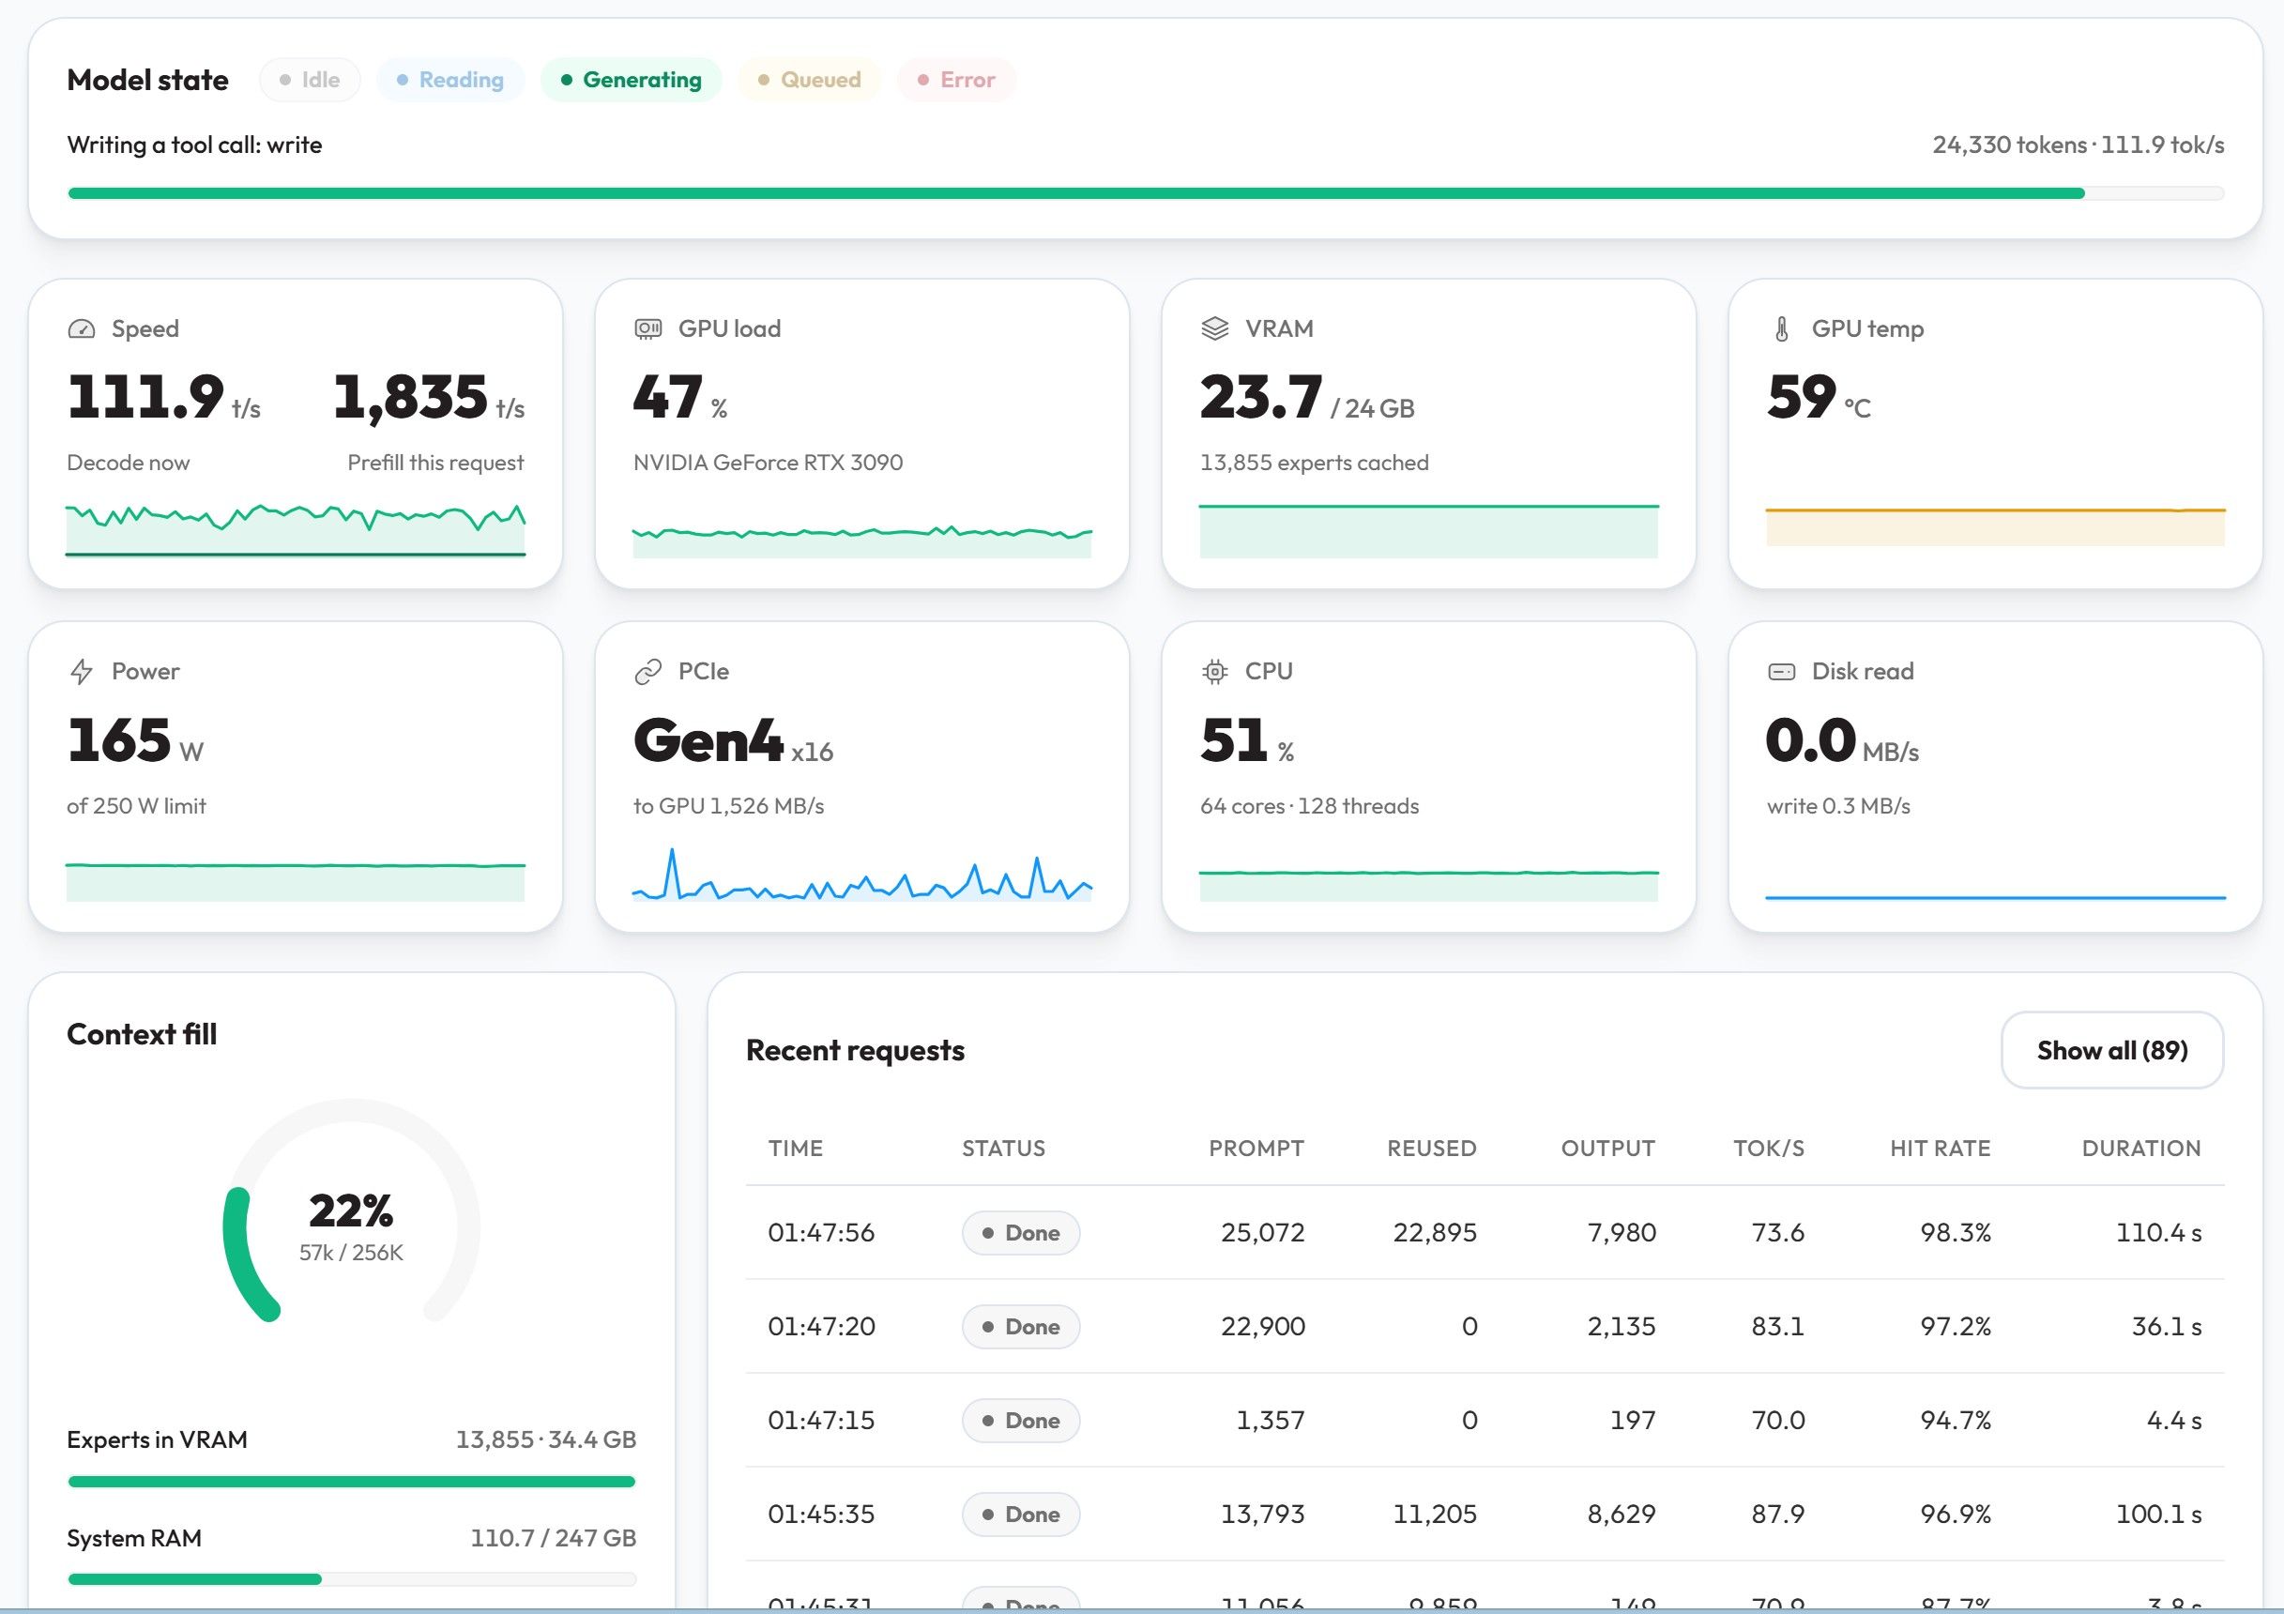Click the 01:47:15 request time

tap(821, 1420)
